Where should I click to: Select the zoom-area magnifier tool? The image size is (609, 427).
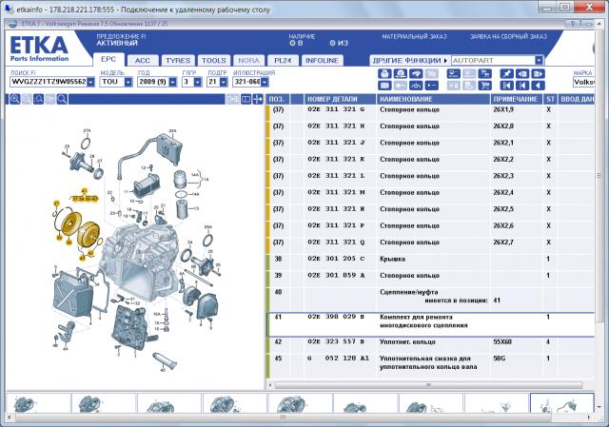click(38, 99)
